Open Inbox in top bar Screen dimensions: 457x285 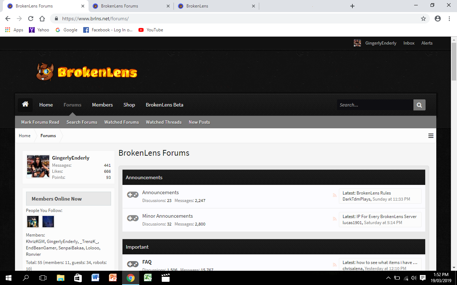409,43
